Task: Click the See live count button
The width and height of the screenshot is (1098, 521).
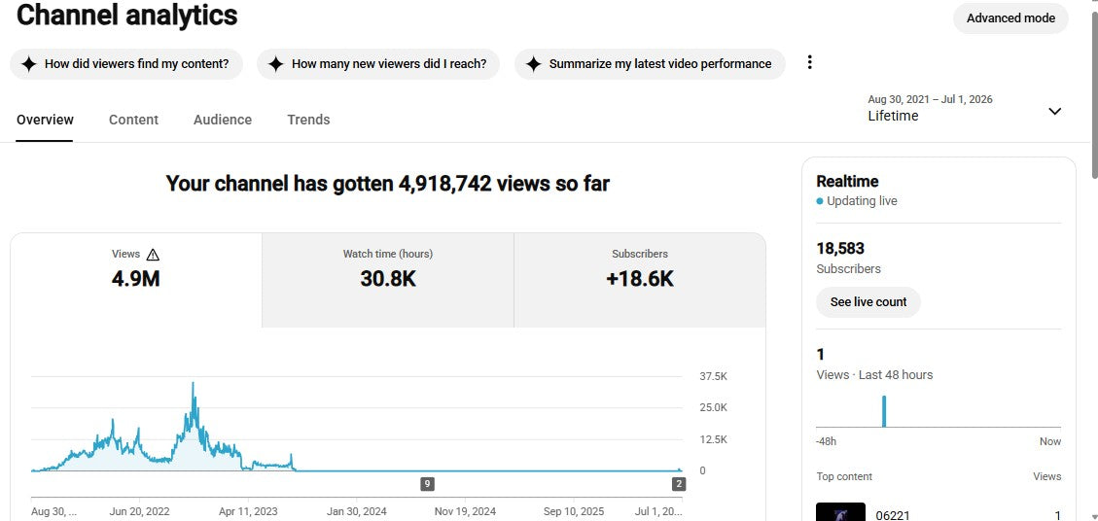Action: click(868, 302)
